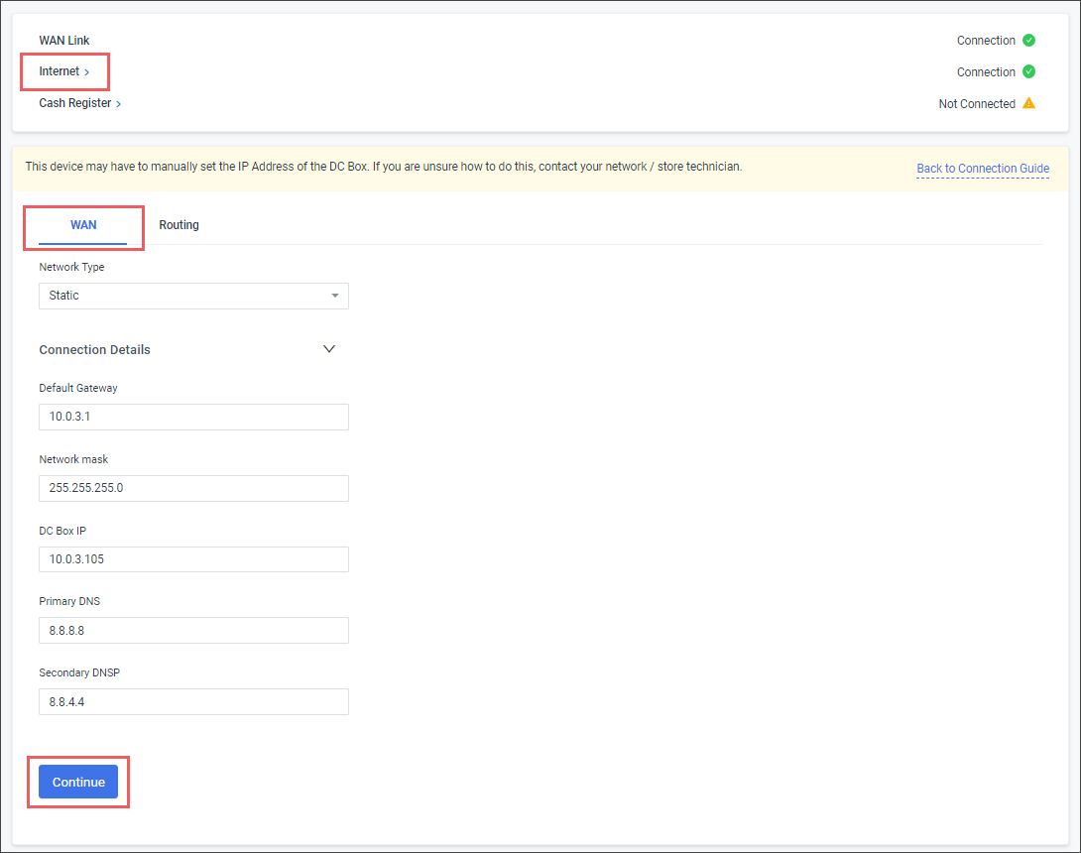Viewport: 1081px width, 853px height.
Task: Click the DC Box IP label
Action: pos(62,531)
